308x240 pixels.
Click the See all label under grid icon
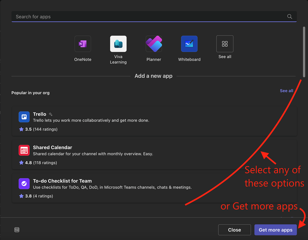225,57
